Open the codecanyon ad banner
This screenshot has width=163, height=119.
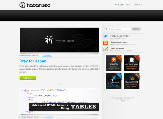(132, 63)
